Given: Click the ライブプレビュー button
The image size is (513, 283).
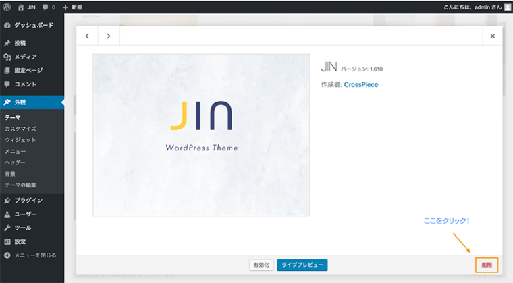Looking at the screenshot, I should point(302,265).
